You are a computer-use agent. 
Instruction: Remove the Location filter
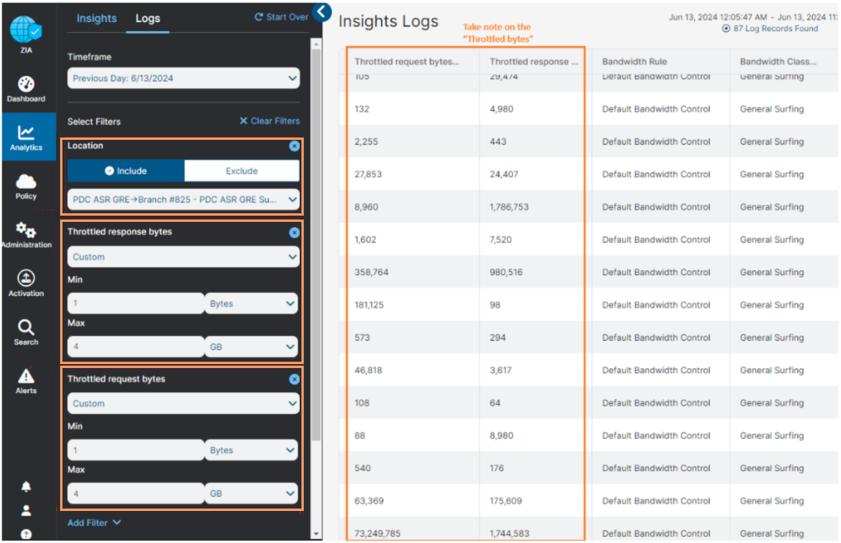click(294, 146)
